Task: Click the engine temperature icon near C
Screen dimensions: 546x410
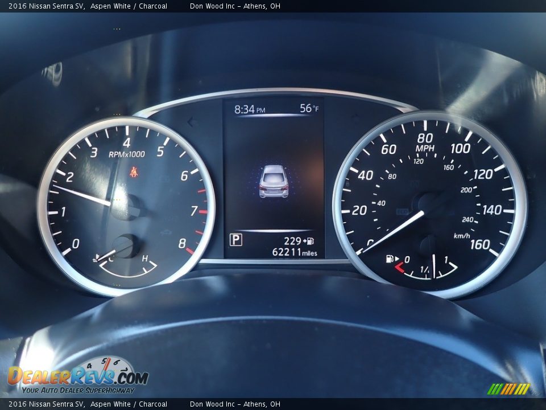Action: coord(97,259)
